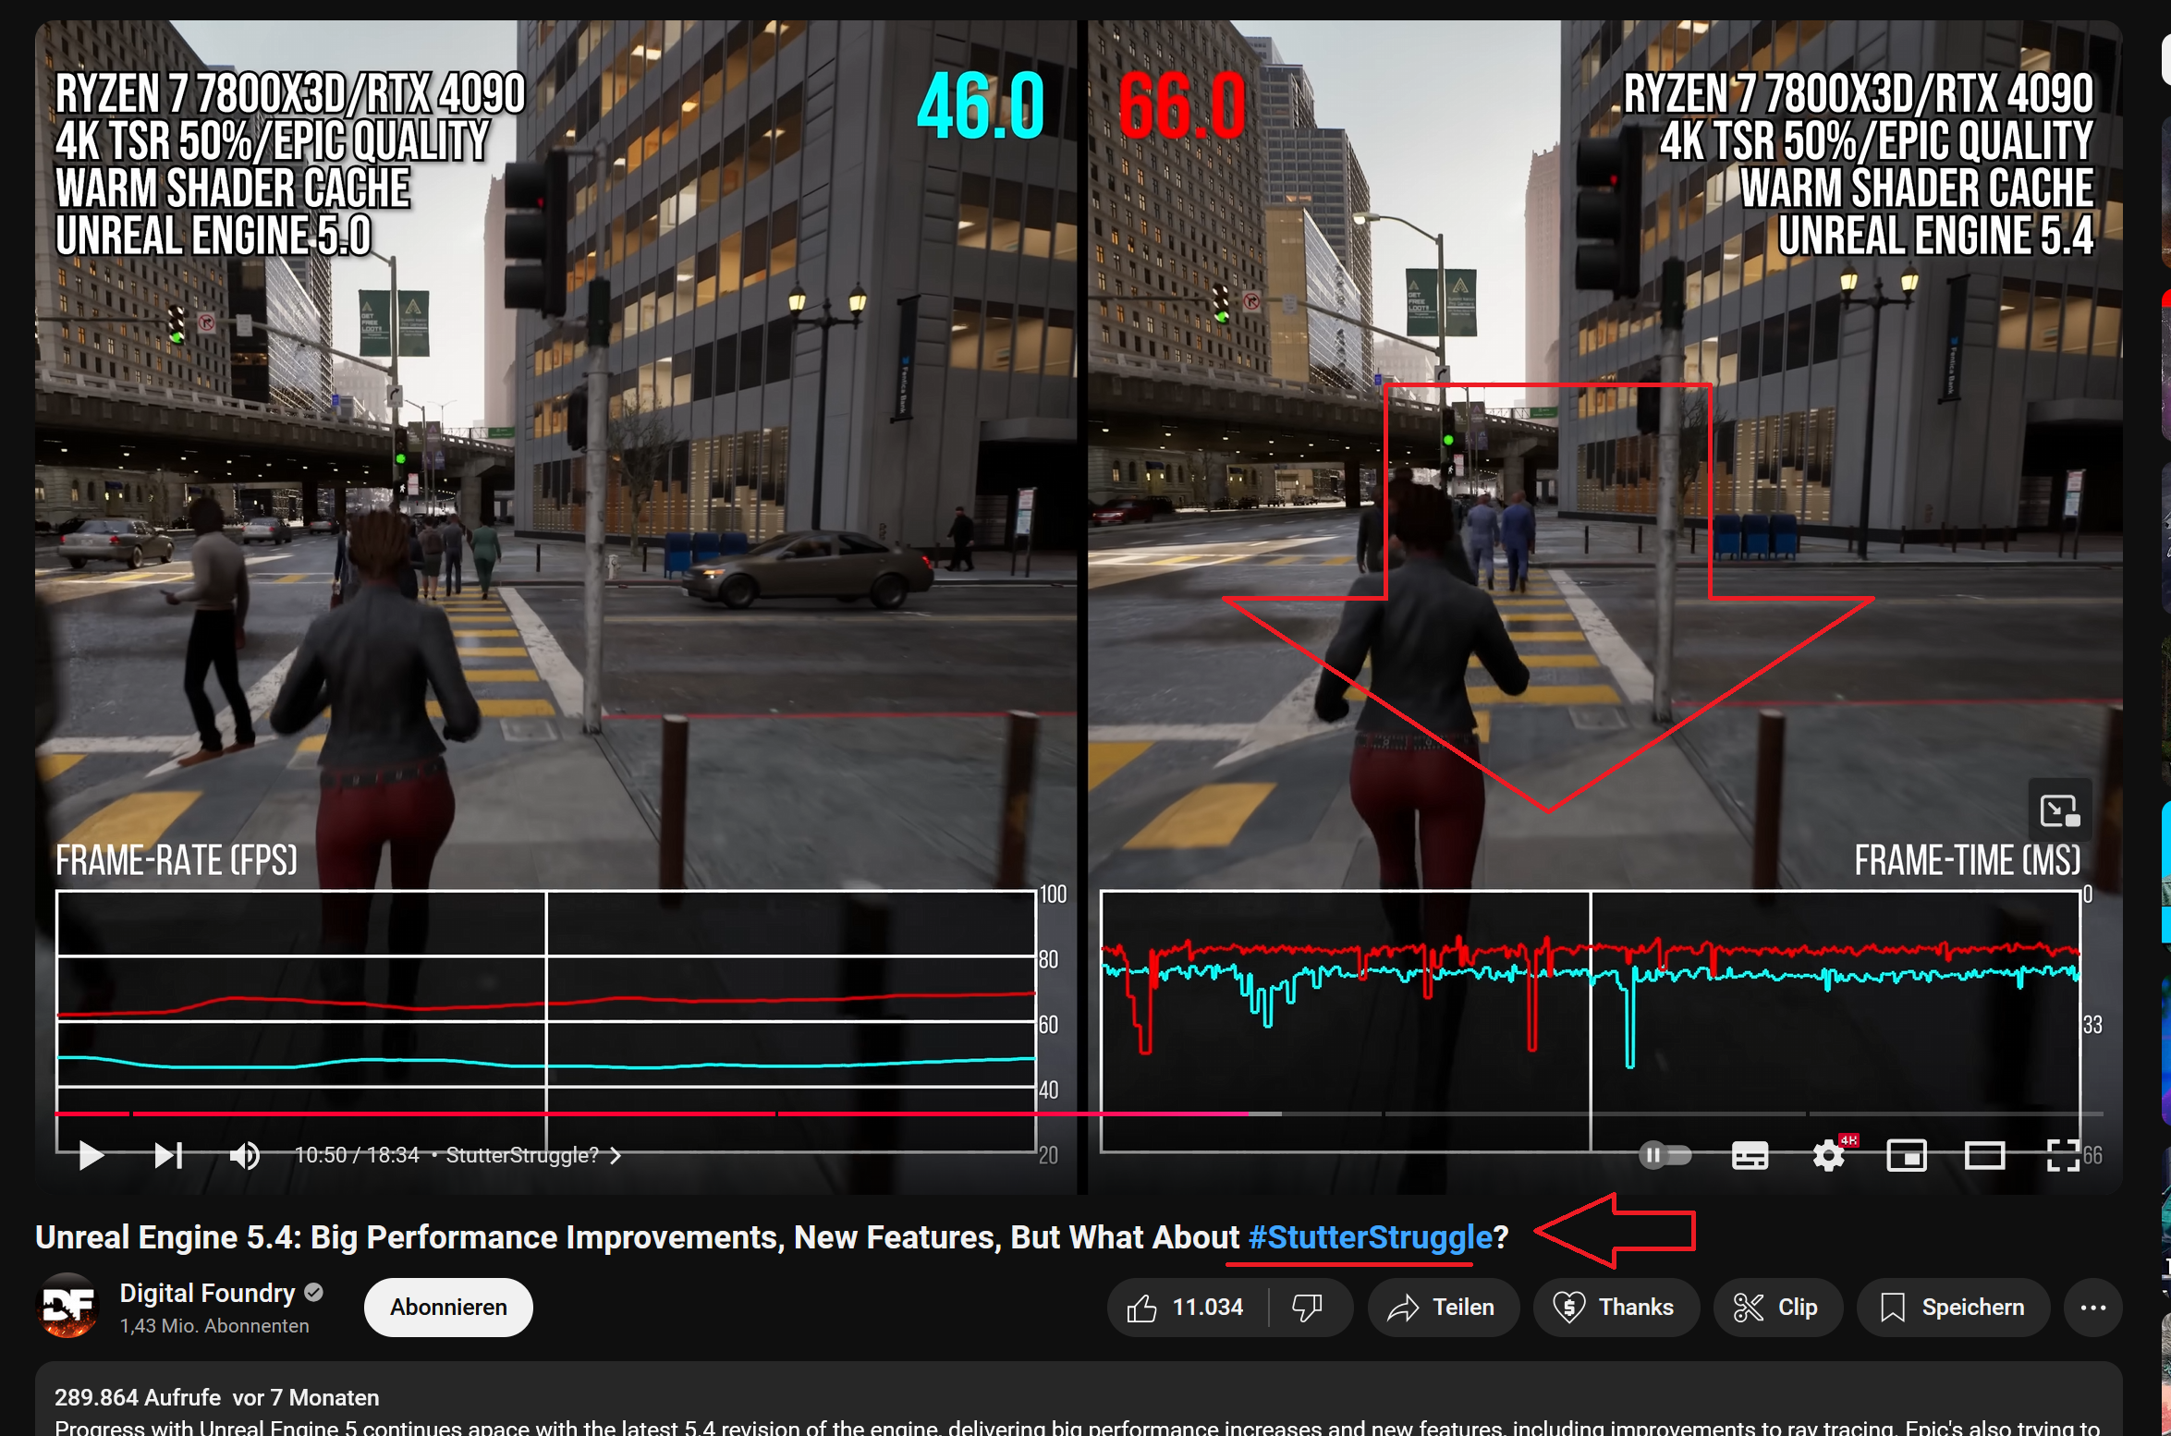
Task: Click the Abonnieren subscribe button
Action: (447, 1307)
